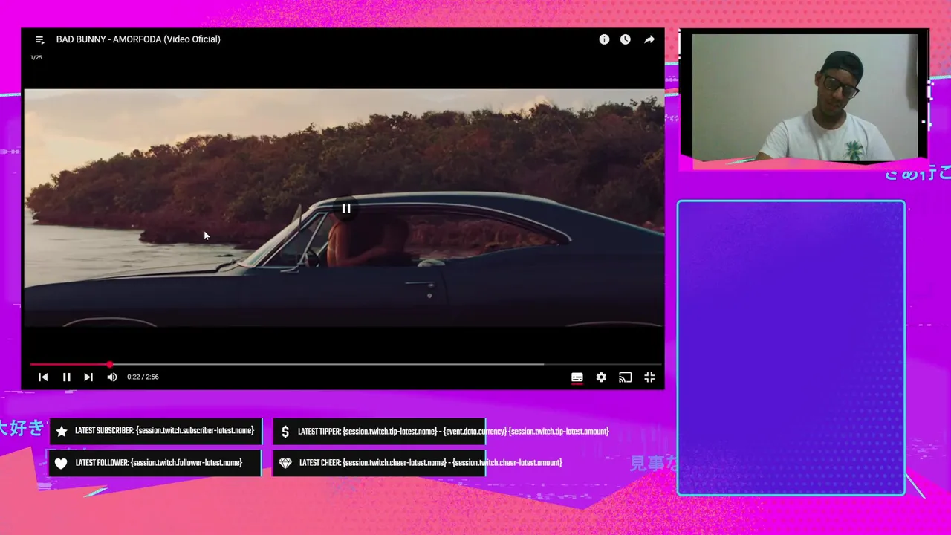The width and height of the screenshot is (951, 535).
Task: Click the diamond icon beside Latest Cheer
Action: 285,464
